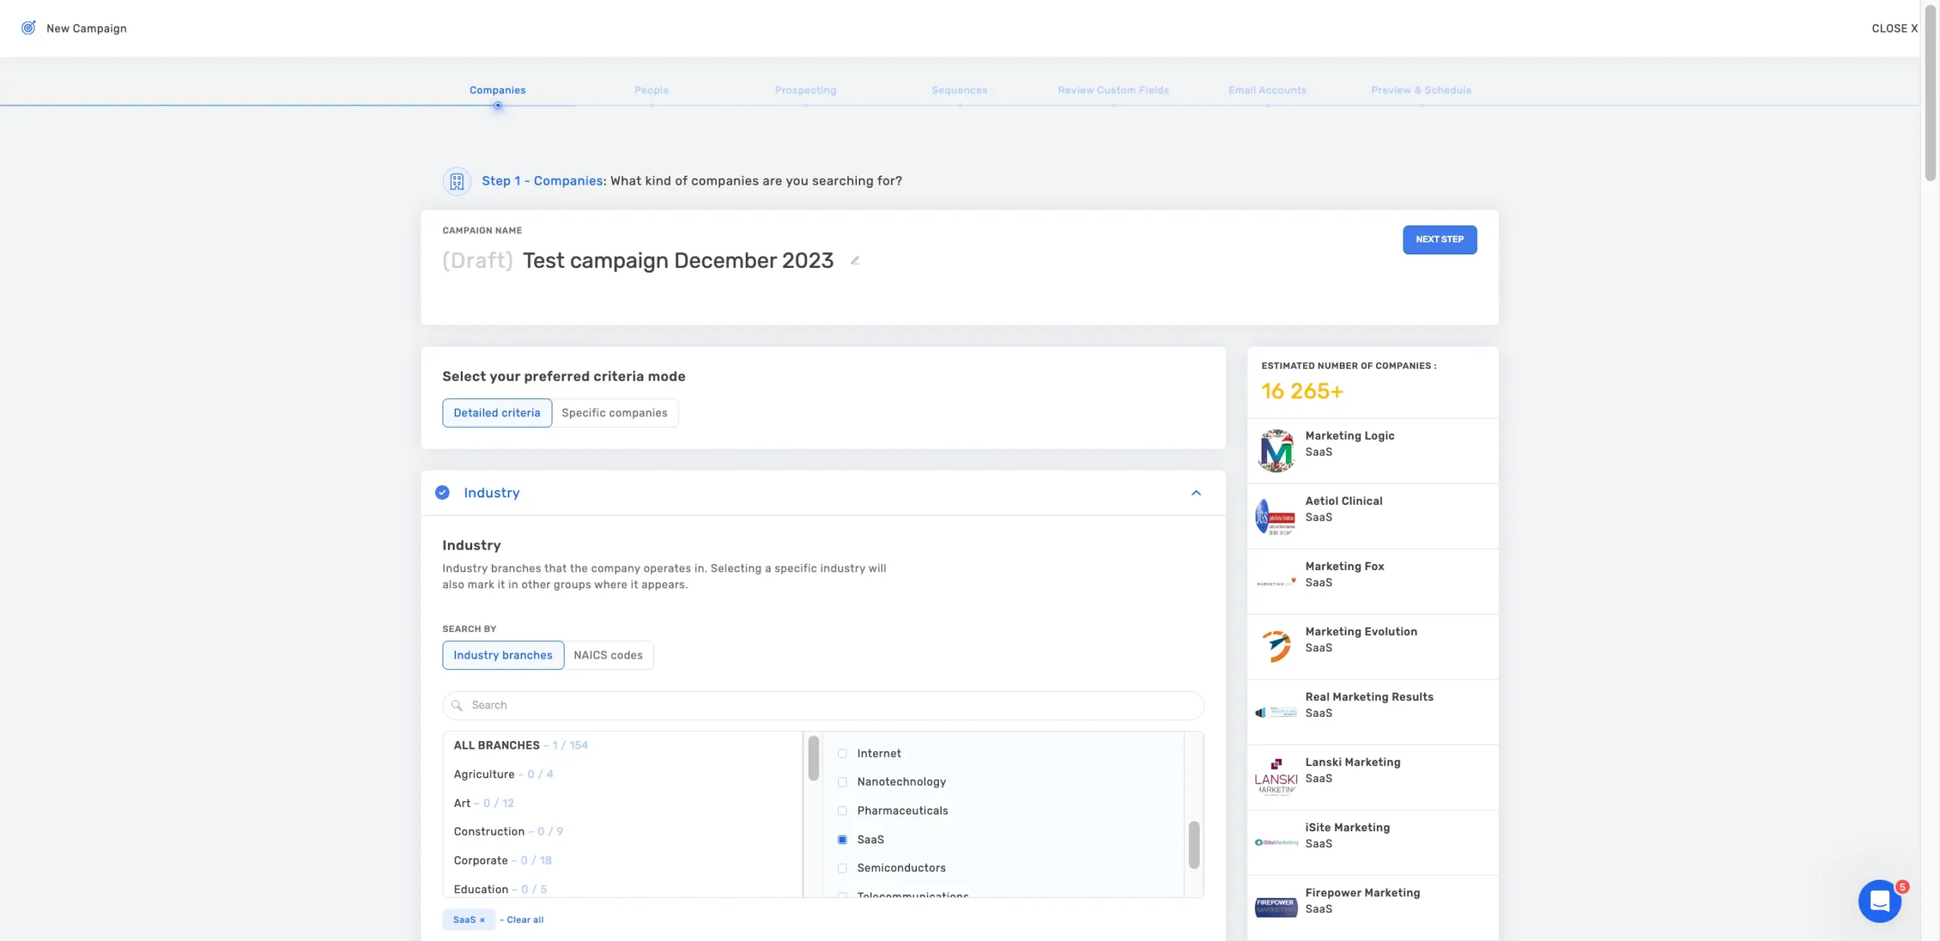
Task: Click the New Campaign target logo icon
Action: [28, 28]
